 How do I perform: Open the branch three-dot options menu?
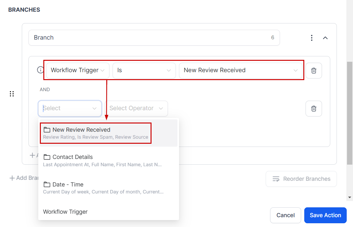[312, 38]
